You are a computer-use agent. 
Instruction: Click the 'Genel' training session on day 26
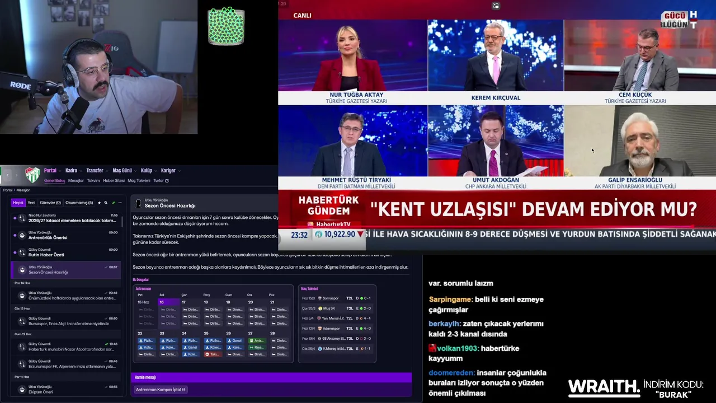(234, 340)
